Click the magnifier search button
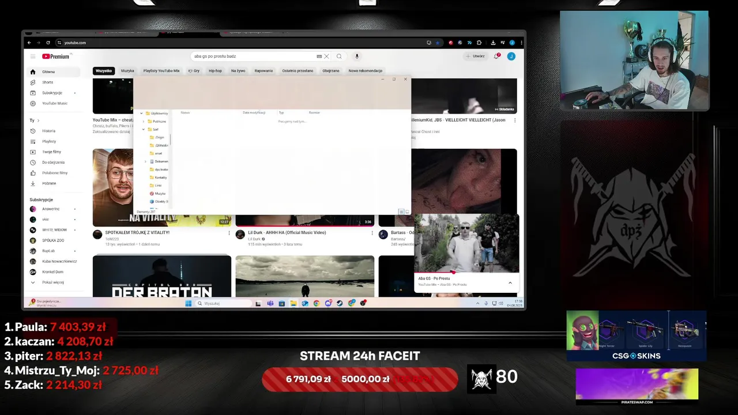738x415 pixels. pyautogui.click(x=339, y=56)
